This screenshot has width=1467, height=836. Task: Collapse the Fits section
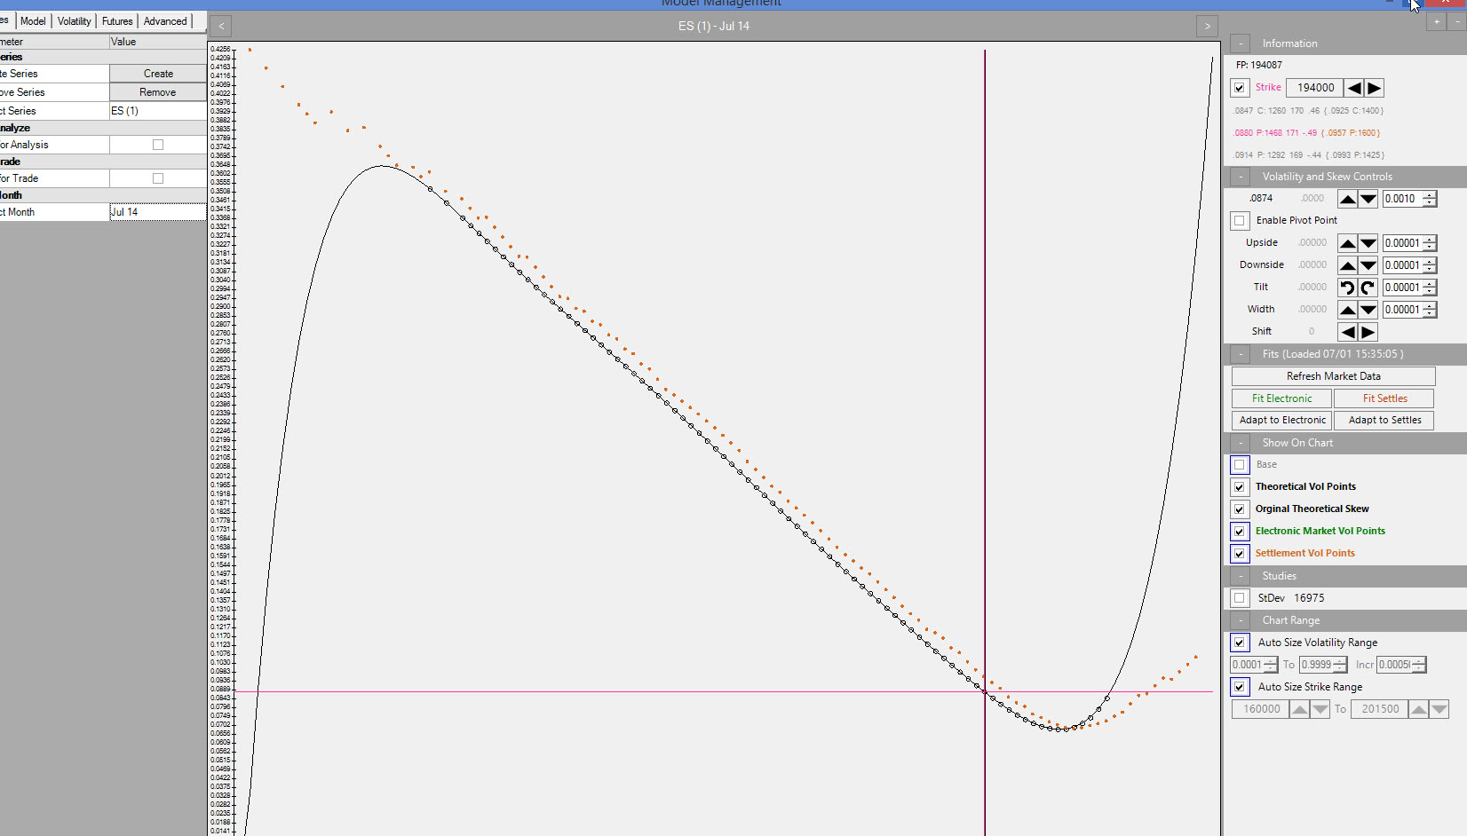[x=1241, y=354]
